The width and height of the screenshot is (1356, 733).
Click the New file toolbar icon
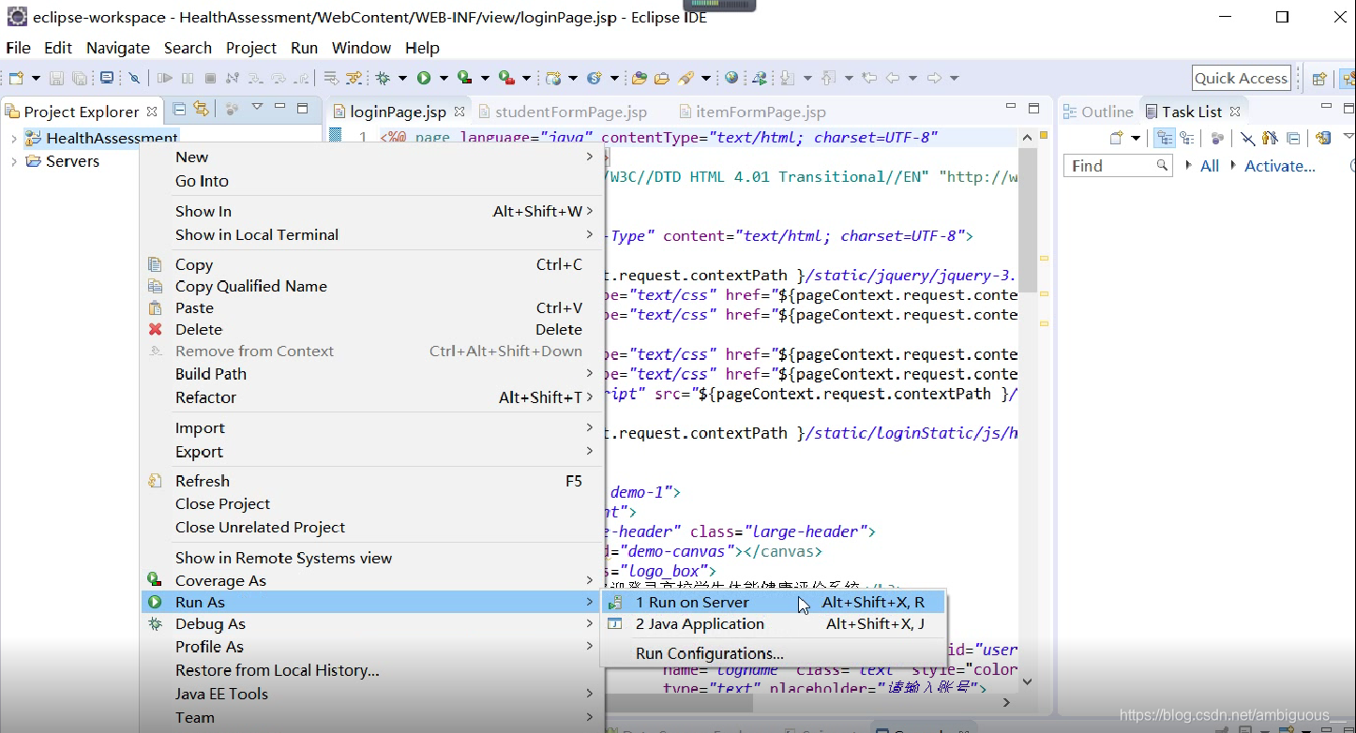[16, 78]
